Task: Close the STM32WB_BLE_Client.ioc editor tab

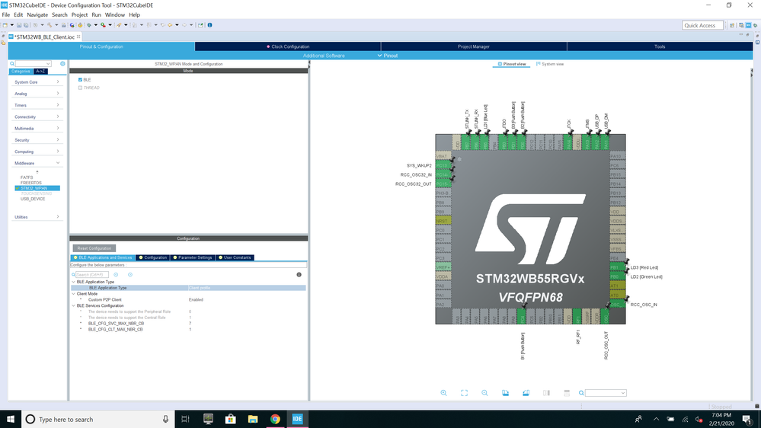Action: point(78,37)
